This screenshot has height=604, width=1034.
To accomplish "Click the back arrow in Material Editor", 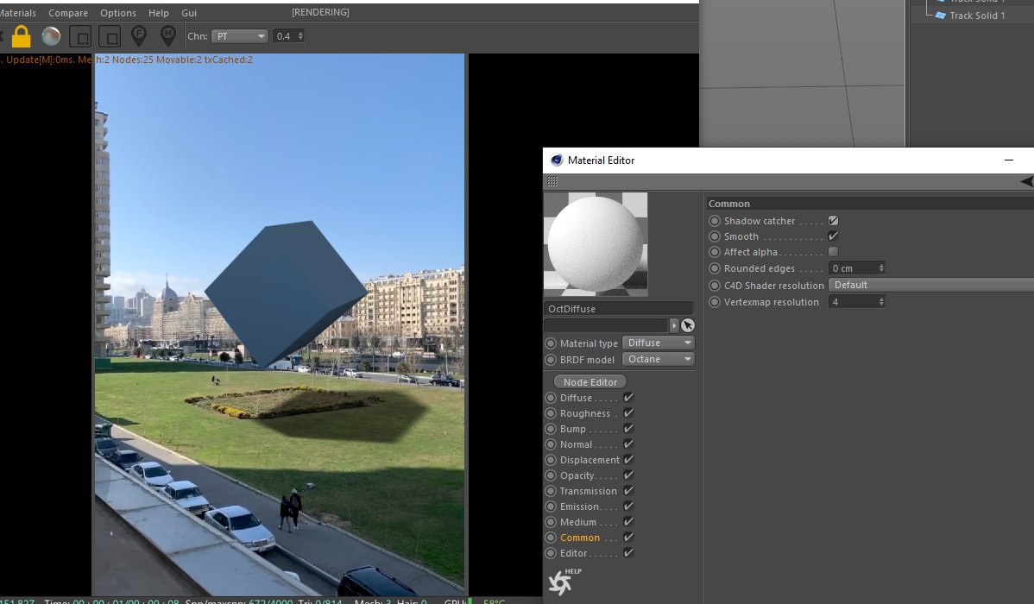I will tap(1027, 181).
